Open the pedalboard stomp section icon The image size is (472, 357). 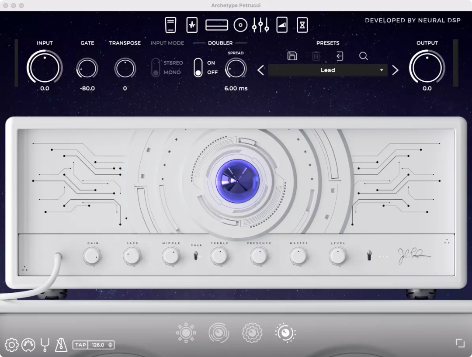tap(192, 25)
